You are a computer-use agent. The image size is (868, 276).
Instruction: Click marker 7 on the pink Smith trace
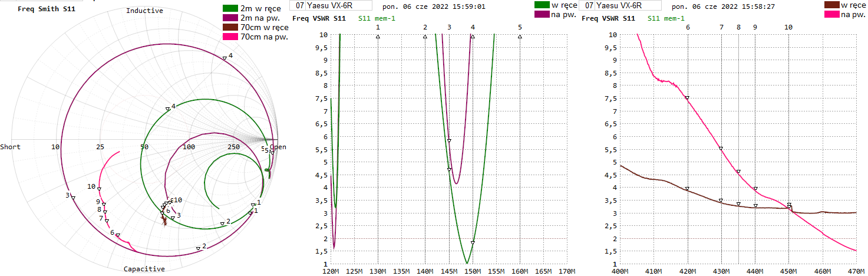coord(107,221)
